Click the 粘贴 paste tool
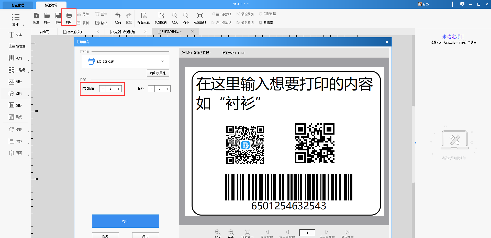 [101, 23]
